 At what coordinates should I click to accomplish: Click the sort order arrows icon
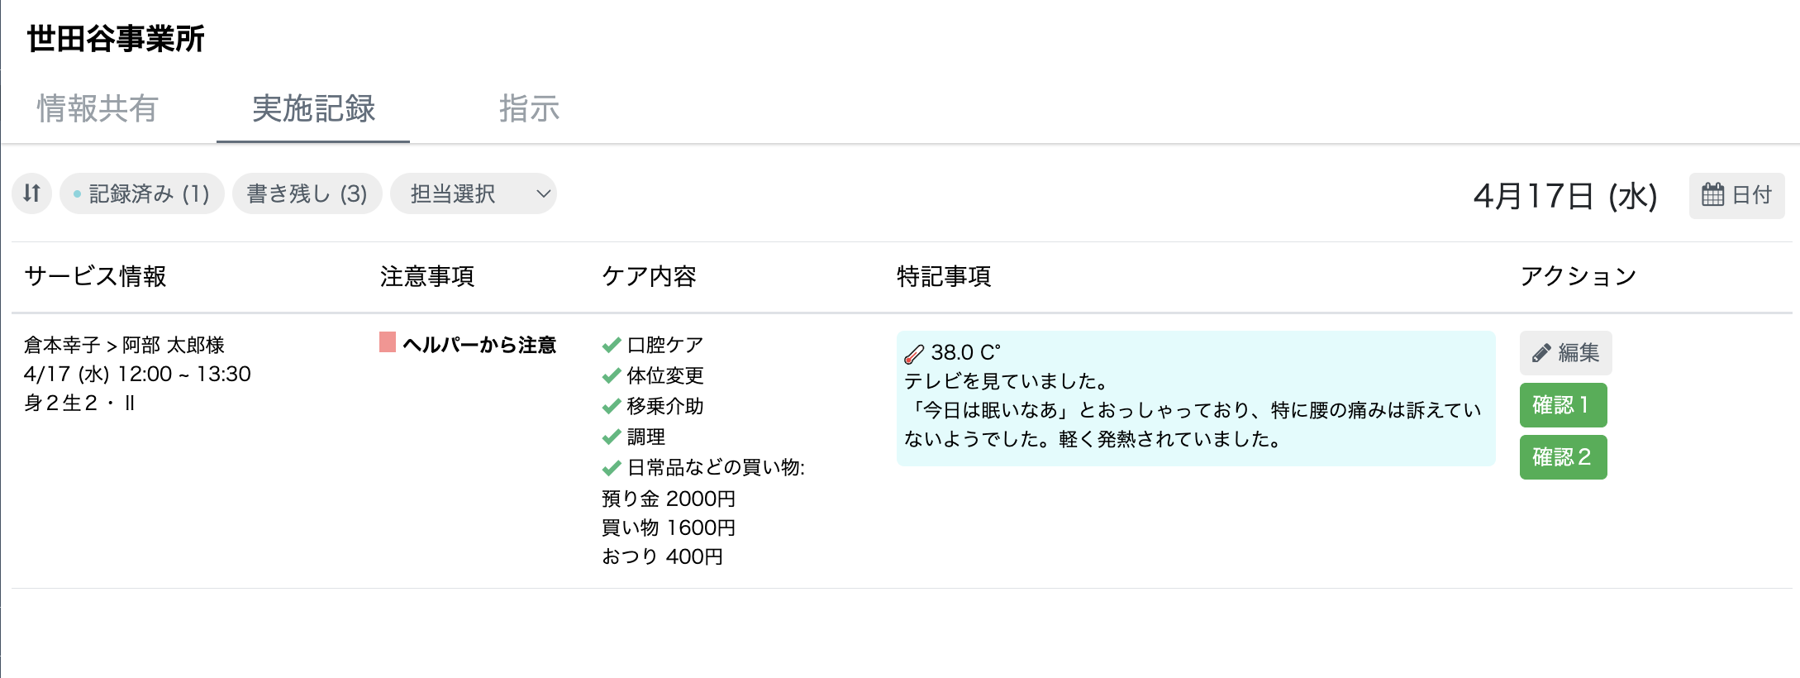31,193
